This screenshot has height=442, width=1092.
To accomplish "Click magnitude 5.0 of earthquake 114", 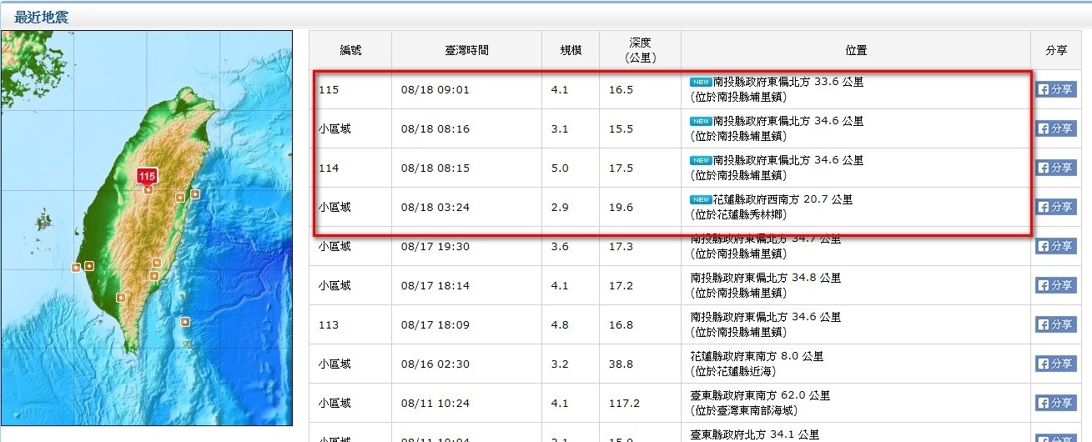I will coord(560,168).
